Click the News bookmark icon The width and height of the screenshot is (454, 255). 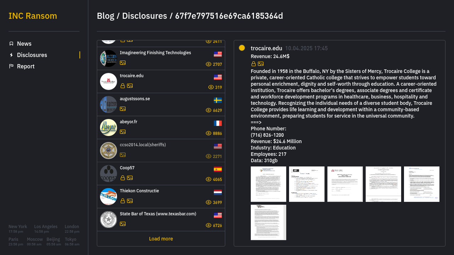click(x=11, y=44)
